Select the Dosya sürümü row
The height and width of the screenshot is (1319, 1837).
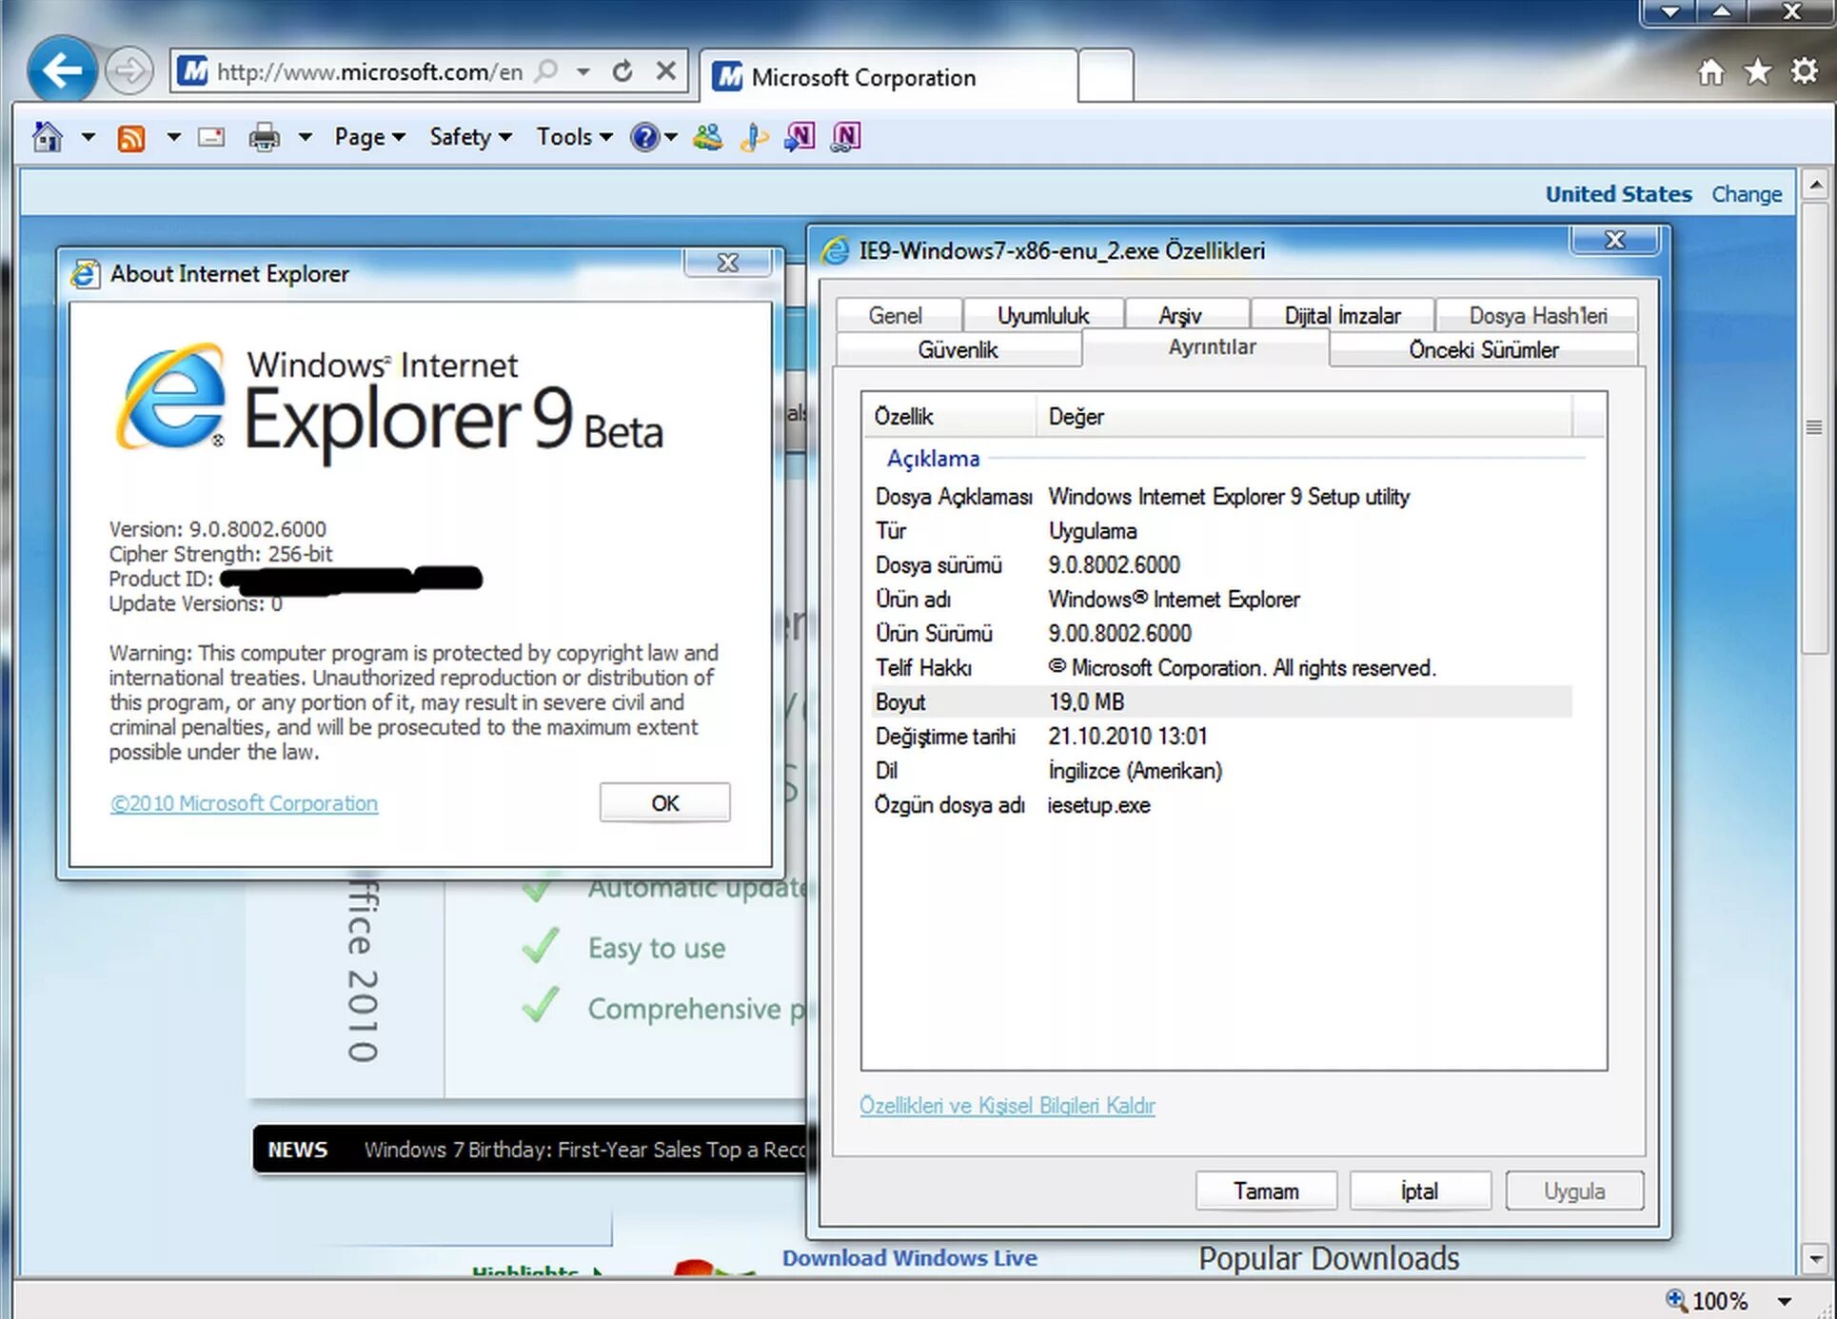pos(1220,564)
